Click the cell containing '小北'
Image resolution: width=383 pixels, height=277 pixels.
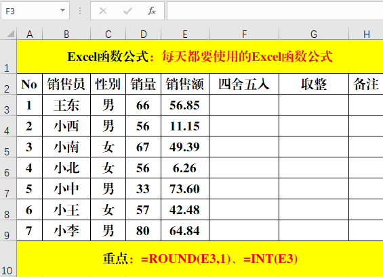point(66,168)
